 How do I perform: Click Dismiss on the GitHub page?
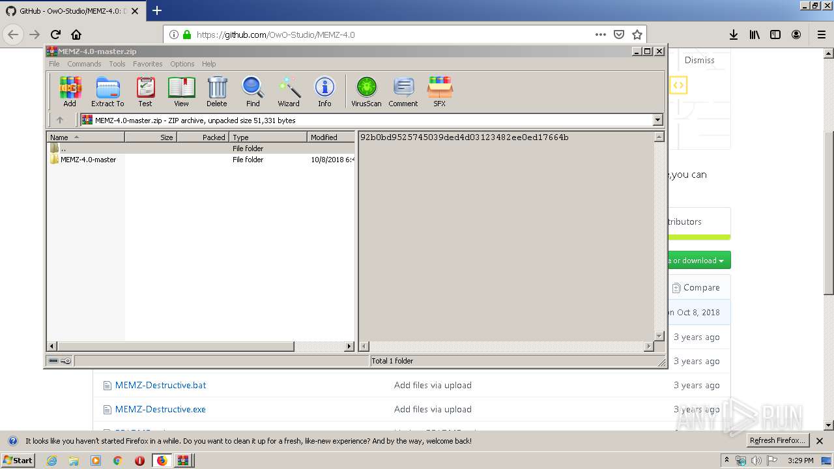[x=700, y=60]
